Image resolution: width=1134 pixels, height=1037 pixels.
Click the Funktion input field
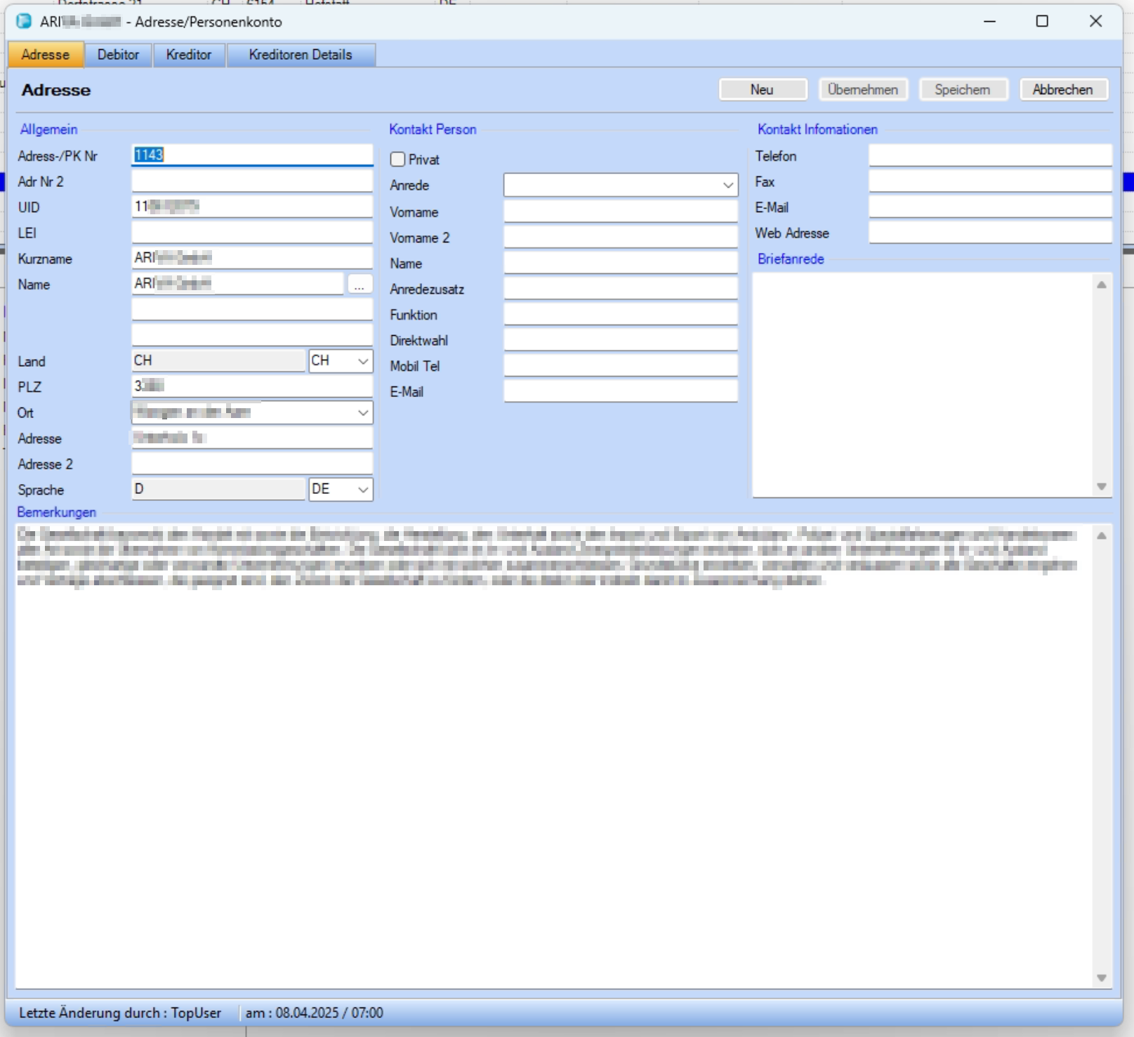pyautogui.click(x=621, y=314)
